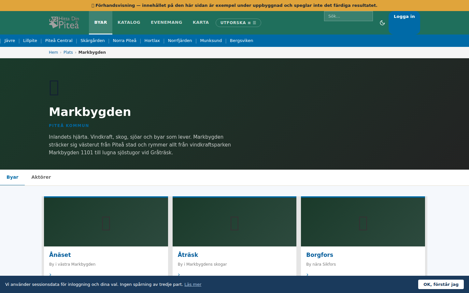
Task: Select Lillpite in the area bar
Action: click(x=30, y=41)
